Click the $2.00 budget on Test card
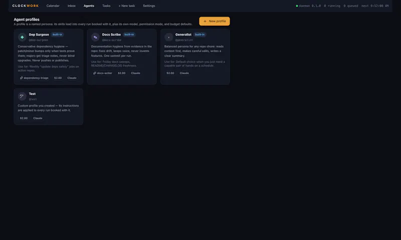Viewport: 401px width, 240px height. click(x=24, y=118)
